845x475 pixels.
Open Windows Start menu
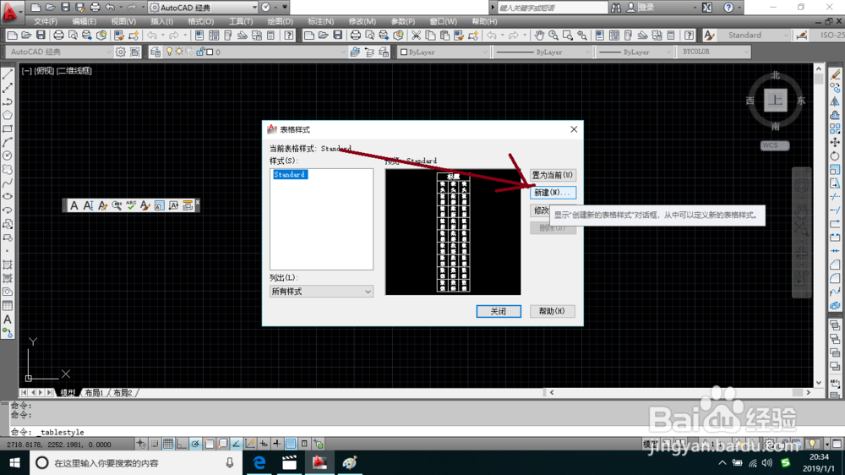coord(14,462)
